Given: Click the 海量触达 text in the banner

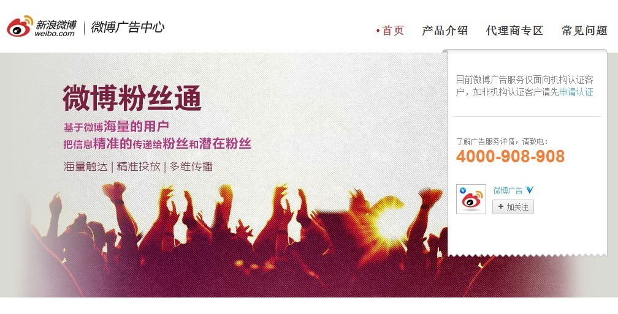Looking at the screenshot, I should 86,166.
